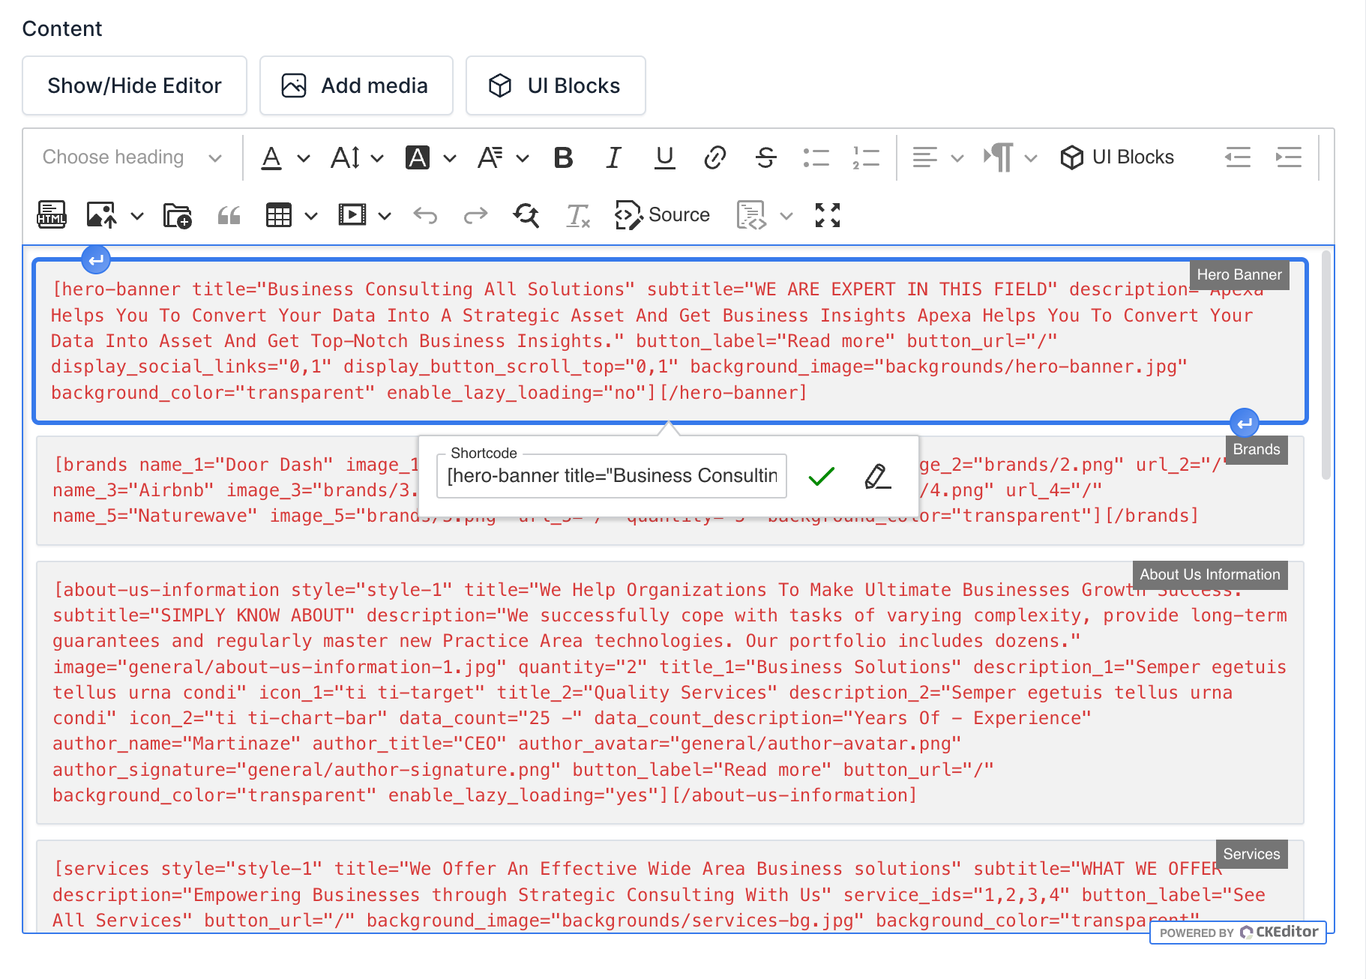Image resolution: width=1366 pixels, height=979 pixels.
Task: Toggle fullscreen editor mode
Action: (828, 215)
